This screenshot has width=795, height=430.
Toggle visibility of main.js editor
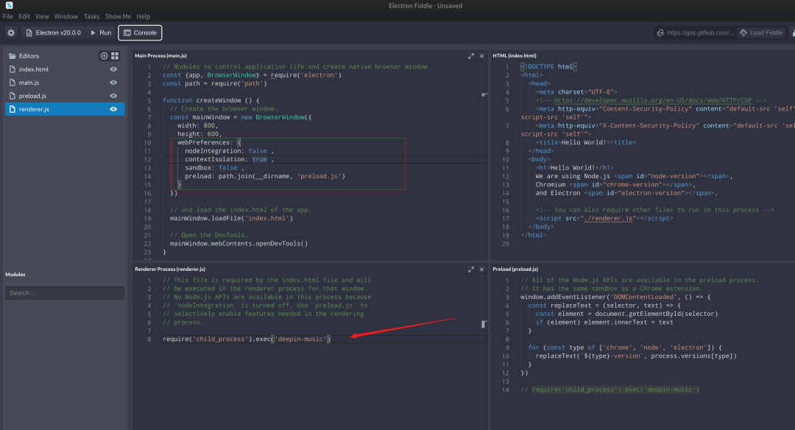point(113,82)
